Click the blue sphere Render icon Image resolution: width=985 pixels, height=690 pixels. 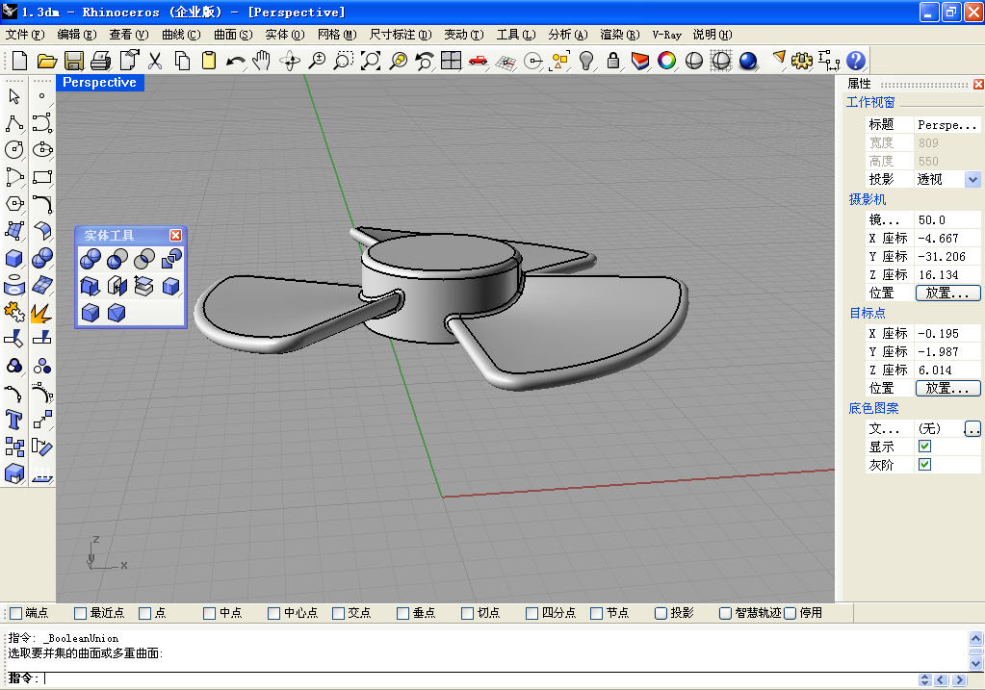click(x=747, y=61)
